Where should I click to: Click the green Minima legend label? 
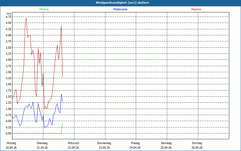pyautogui.click(x=44, y=9)
